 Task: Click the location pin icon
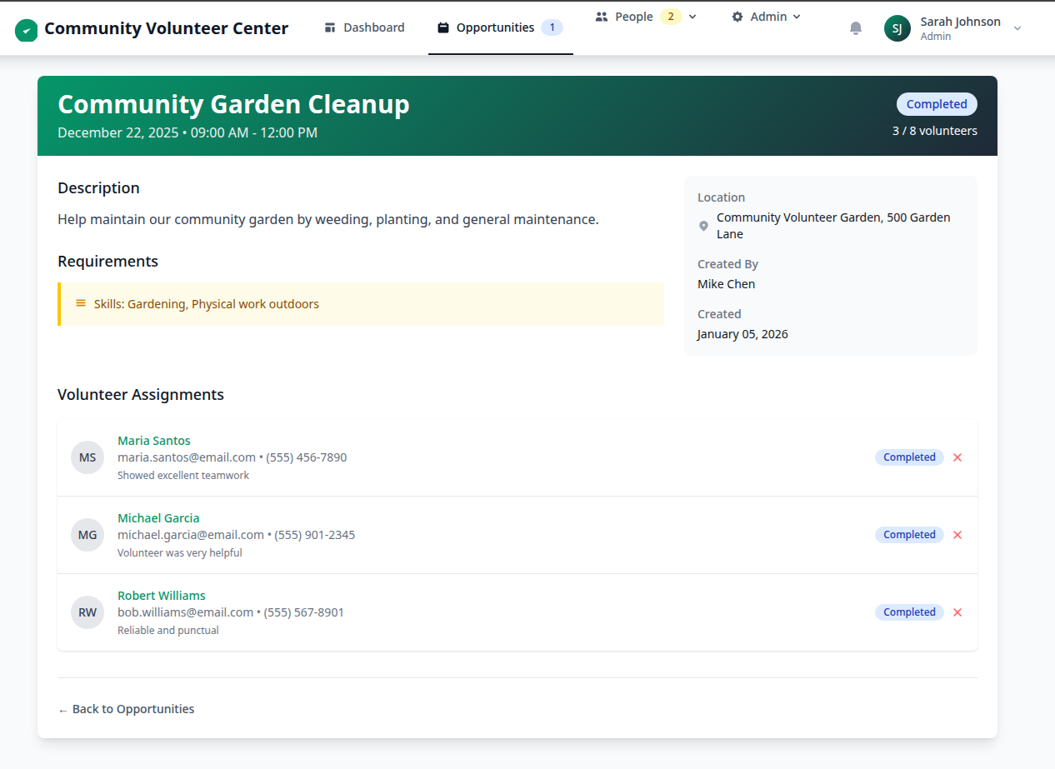[703, 226]
